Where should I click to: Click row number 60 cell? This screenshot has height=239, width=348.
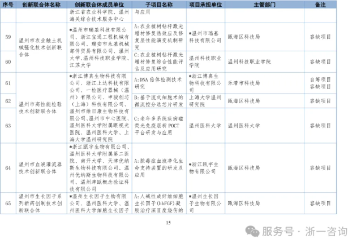[x=8, y=61]
